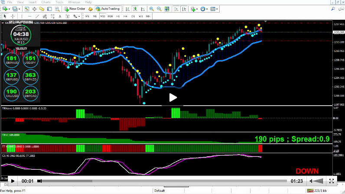
Task: Click the New Chart icon
Action: 5,9
